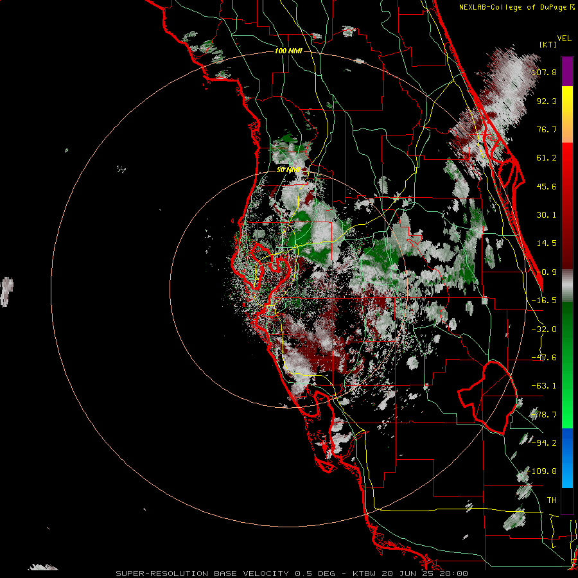Image resolution: width=578 pixels, height=578 pixels.
Task: Click the TH label on the legend
Action: pos(552,500)
